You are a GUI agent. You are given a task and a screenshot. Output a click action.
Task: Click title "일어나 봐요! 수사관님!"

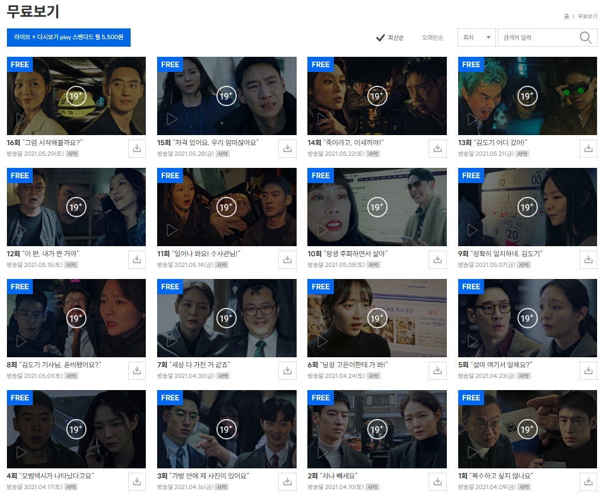coord(206,254)
